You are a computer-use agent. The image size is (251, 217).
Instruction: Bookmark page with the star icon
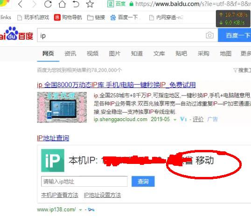[90, 4]
